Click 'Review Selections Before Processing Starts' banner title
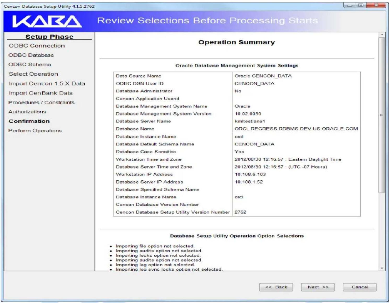The height and width of the screenshot is (303, 389). click(x=207, y=21)
